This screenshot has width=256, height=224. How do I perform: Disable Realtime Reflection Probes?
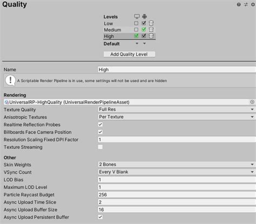click(x=100, y=124)
